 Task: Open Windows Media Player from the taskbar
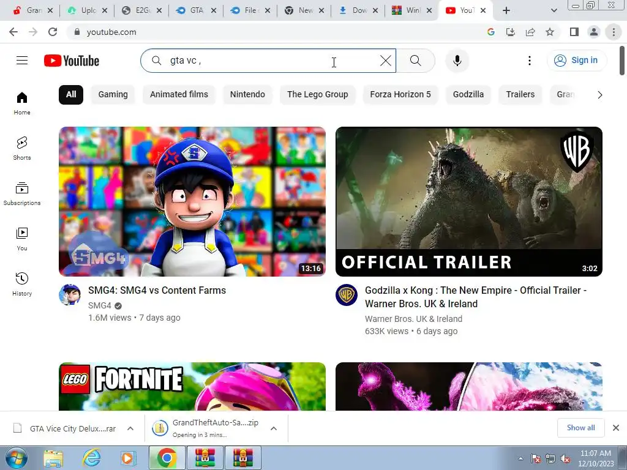coord(129,458)
